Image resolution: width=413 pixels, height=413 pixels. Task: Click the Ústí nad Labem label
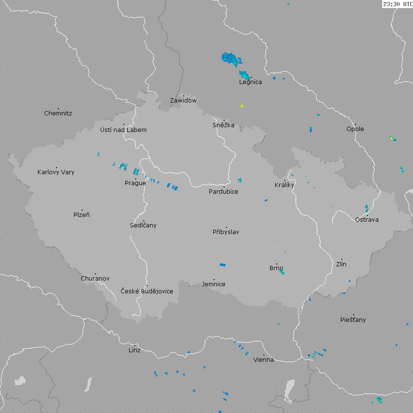click(123, 130)
